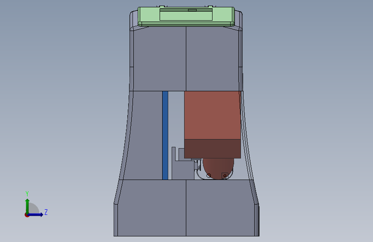Select the upper-left gray housing panel
Image resolution: width=373 pixels, height=242 pixels.
coord(159,59)
